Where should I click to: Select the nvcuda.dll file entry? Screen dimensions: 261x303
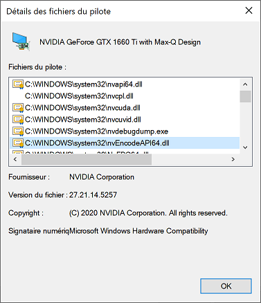82,108
